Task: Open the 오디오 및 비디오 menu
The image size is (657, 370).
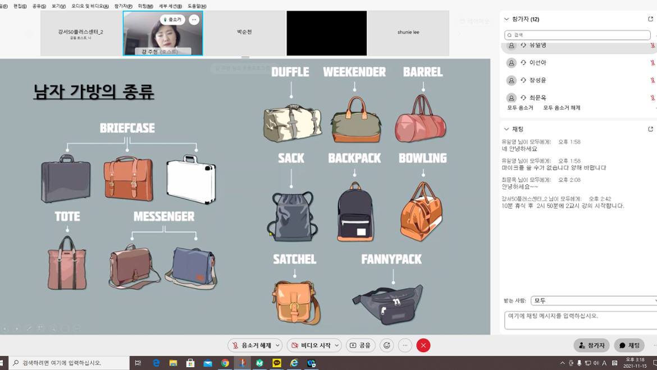Action: pyautogui.click(x=90, y=6)
